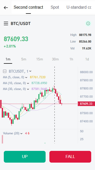Choose the 1h chart interval
The width and height of the screenshot is (95, 170).
71,59
